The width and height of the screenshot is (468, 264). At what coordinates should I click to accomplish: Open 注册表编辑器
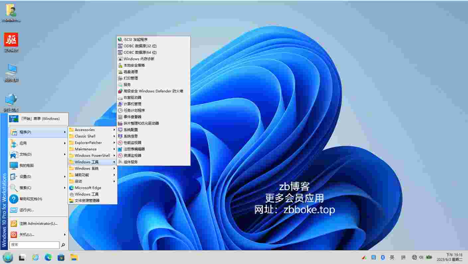coord(153,149)
